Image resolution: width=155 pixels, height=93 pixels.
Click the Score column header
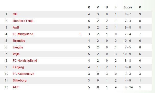128,7
